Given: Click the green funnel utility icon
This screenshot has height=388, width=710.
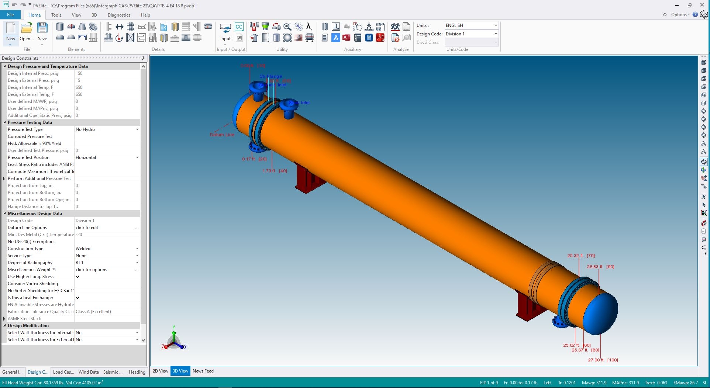Looking at the screenshot, I should coord(265,27).
